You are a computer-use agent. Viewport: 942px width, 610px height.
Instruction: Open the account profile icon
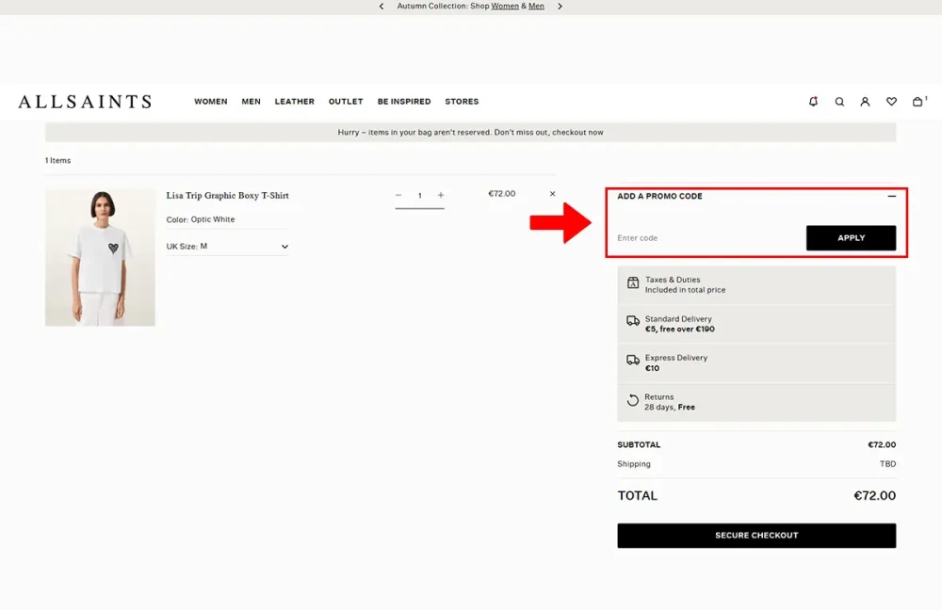(865, 102)
